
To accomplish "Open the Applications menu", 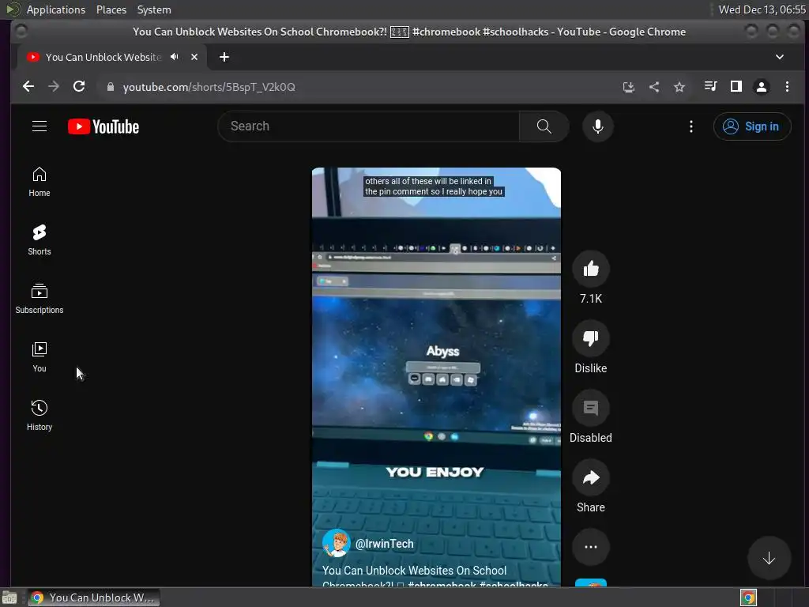I will 56,9.
